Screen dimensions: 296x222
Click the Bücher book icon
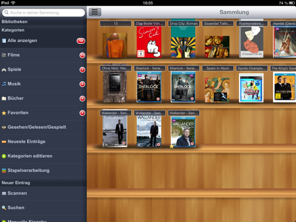(4, 99)
